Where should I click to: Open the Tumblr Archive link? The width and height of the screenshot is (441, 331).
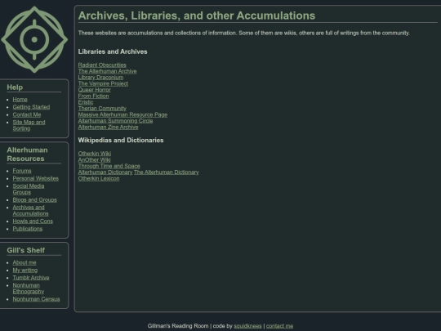[x=31, y=278]
